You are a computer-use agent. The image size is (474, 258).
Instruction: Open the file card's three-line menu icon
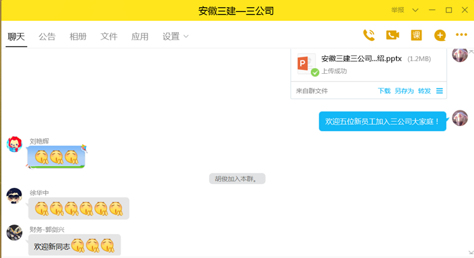click(x=440, y=91)
